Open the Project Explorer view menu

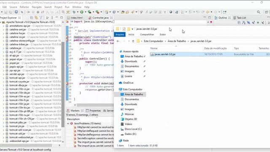point(52,18)
